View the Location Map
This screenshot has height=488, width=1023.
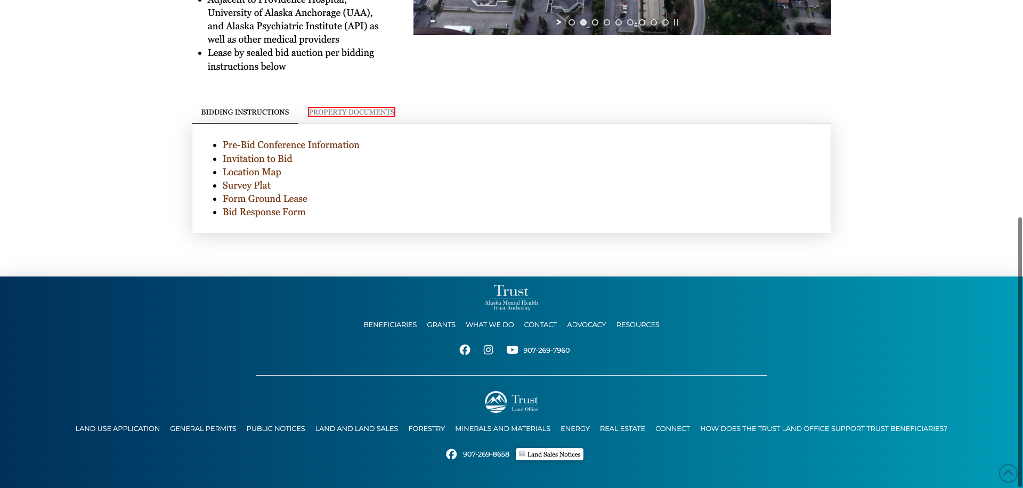(x=251, y=172)
